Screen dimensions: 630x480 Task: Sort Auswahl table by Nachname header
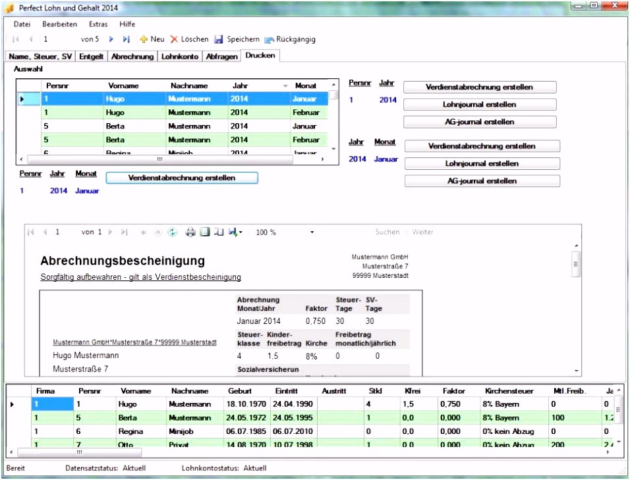click(189, 86)
